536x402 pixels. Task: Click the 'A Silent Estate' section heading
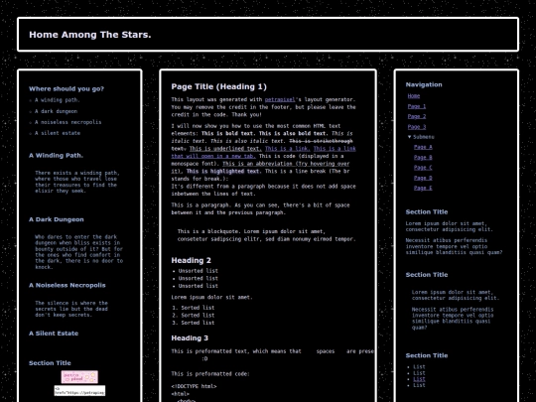click(54, 334)
